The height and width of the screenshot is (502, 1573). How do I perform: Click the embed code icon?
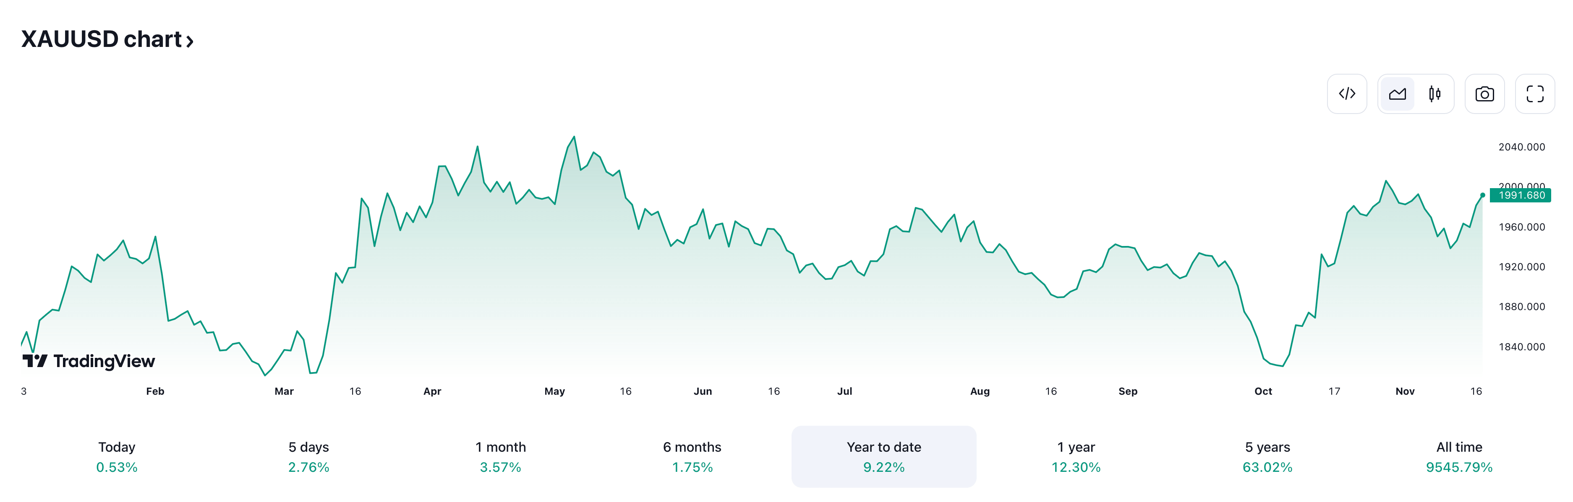coord(1346,94)
